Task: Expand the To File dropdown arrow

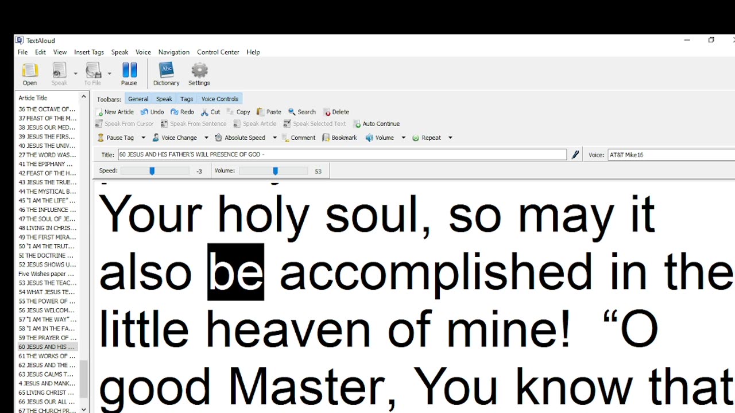Action: pos(109,73)
